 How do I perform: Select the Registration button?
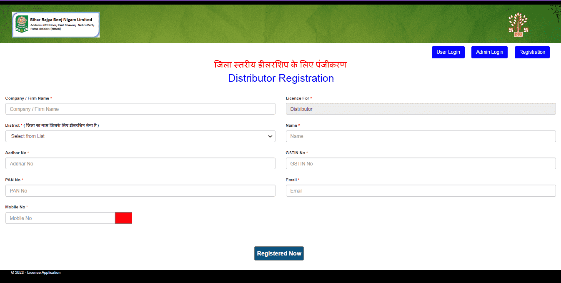pos(532,52)
